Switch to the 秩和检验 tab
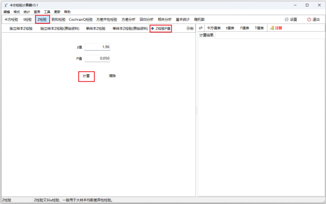The height and width of the screenshot is (204, 326). point(58,20)
